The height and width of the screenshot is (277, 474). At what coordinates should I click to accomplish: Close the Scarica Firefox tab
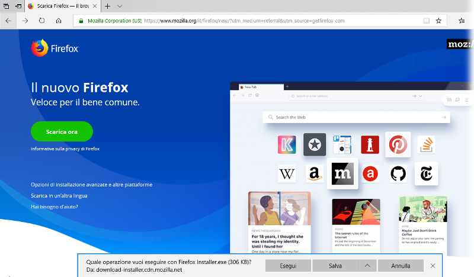[95, 6]
